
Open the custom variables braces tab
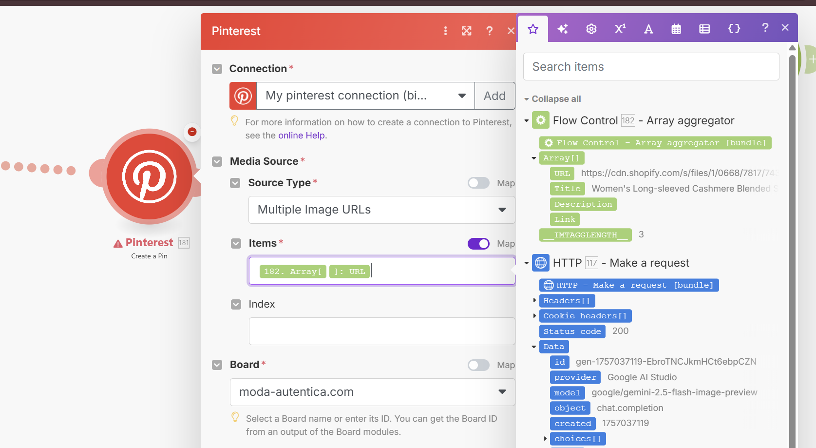pyautogui.click(x=734, y=29)
